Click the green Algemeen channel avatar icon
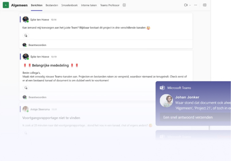The image size is (231, 161). (x=6, y=5)
